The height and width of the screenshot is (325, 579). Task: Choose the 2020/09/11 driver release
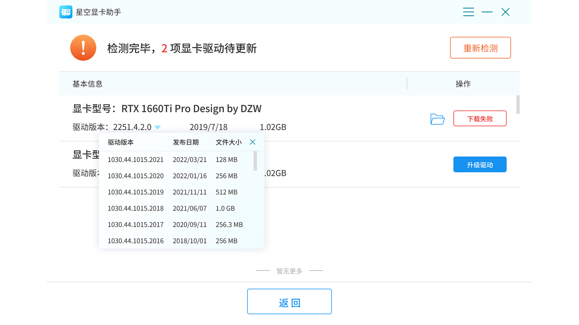pos(190,224)
